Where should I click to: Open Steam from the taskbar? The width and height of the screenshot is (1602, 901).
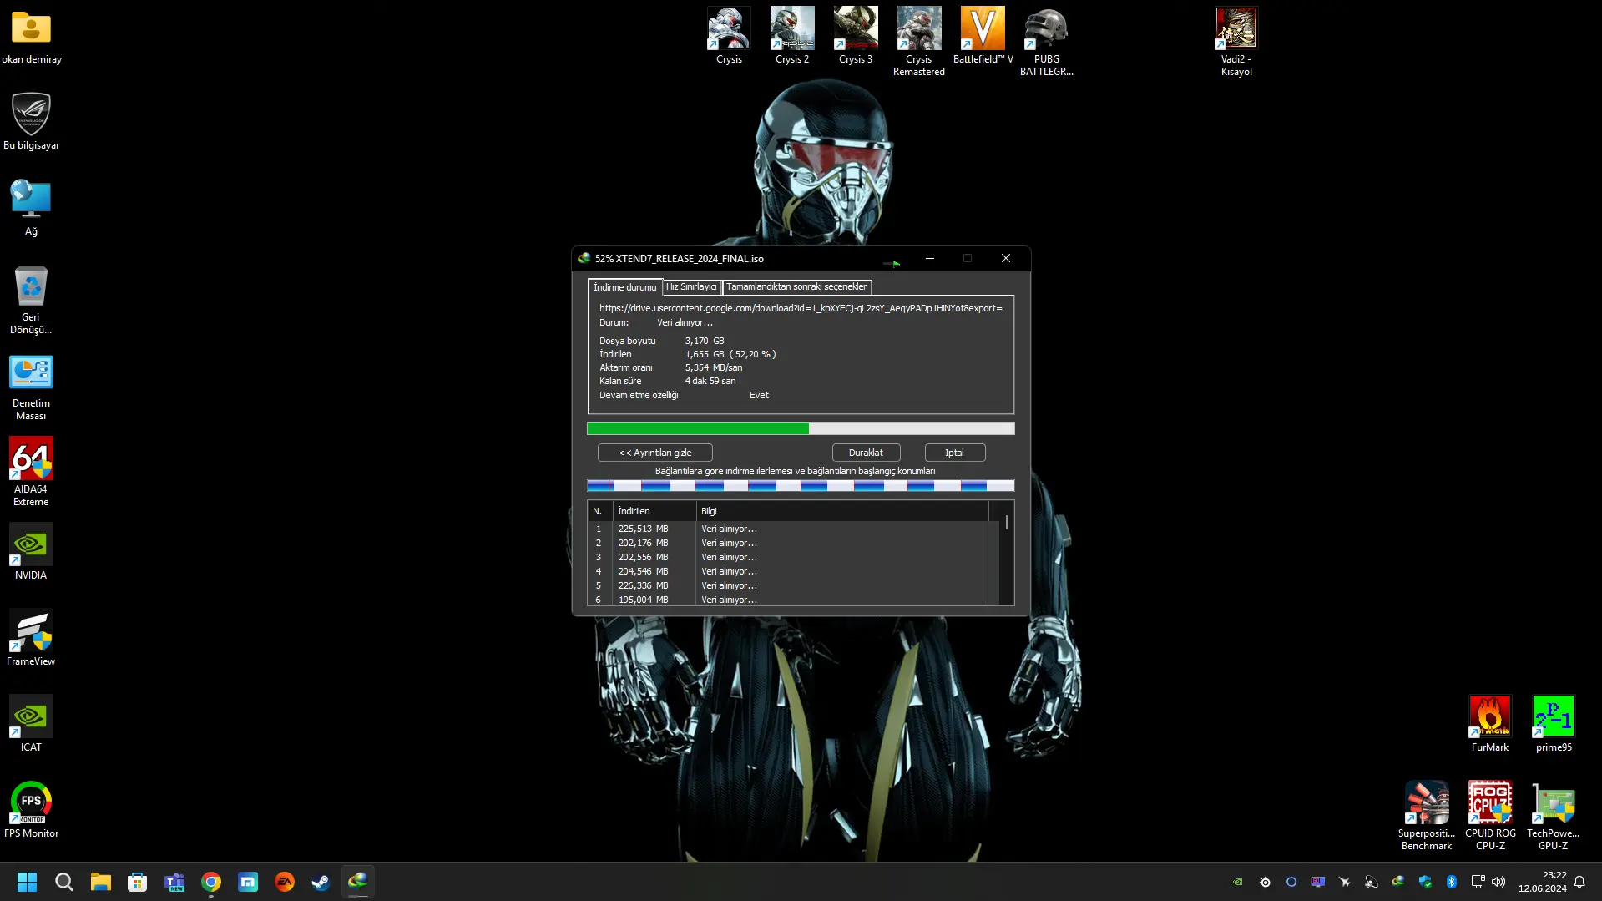point(321,882)
